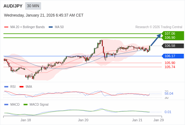The height and width of the screenshot is (125, 185).
Task: Click the Jan 21 date axis label
Action: tap(137, 120)
